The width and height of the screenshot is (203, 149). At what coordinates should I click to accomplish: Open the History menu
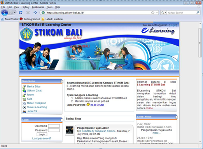(25, 7)
